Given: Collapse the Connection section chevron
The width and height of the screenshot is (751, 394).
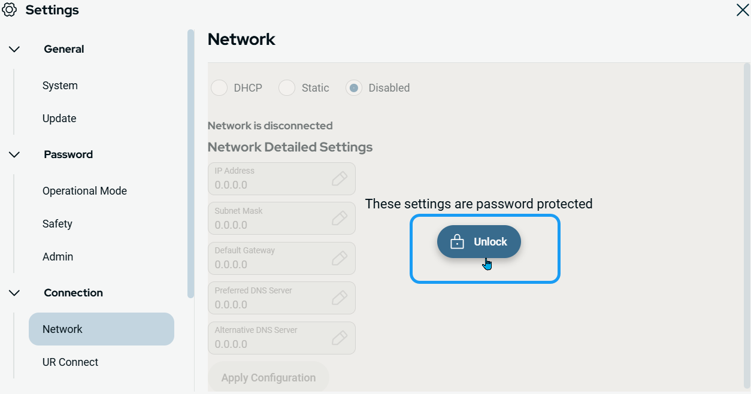Looking at the screenshot, I should 14,293.
